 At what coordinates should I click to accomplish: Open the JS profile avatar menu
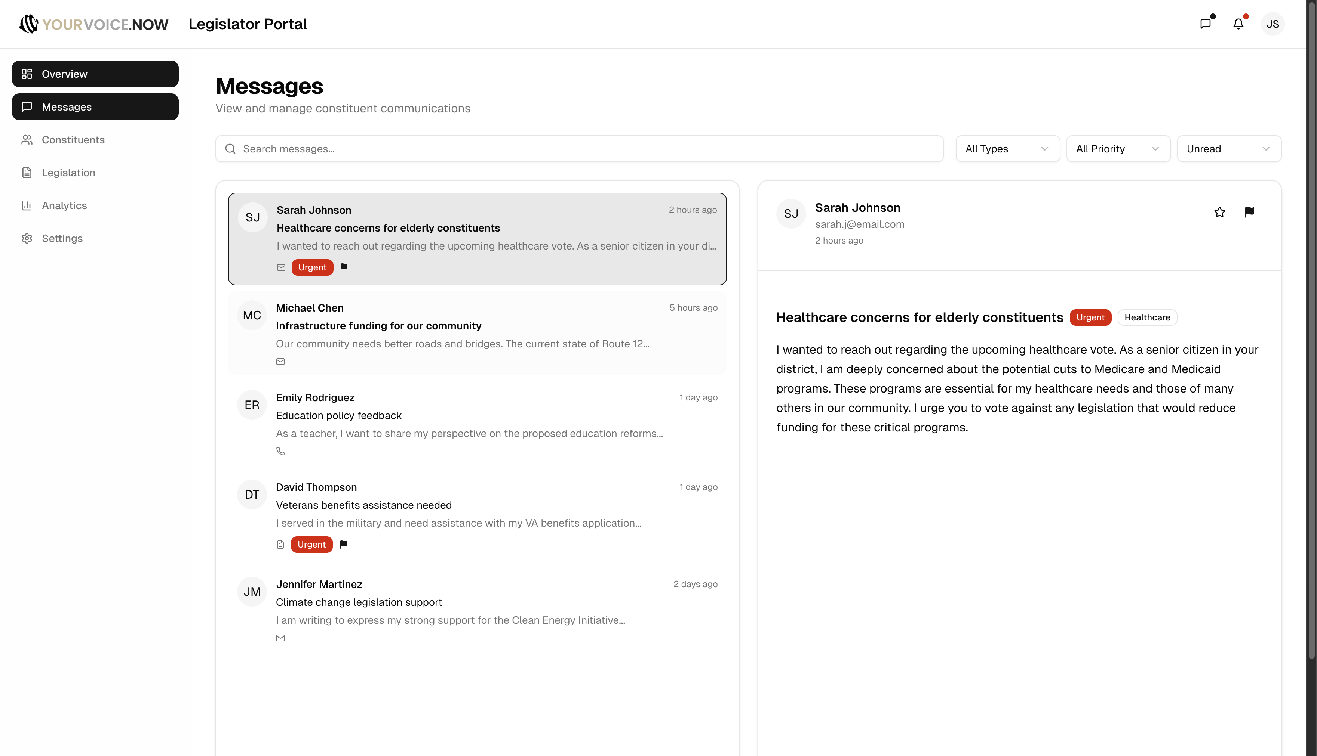[x=1273, y=24]
